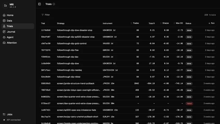Viewport: 220px width, 124px height.
Task: Click instrument USATECHIDX 1d
Action: point(110,70)
